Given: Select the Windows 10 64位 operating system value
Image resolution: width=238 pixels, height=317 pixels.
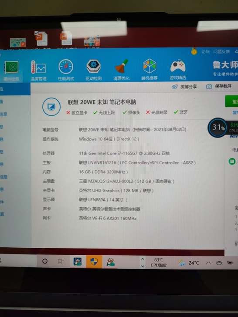Looking at the screenshot, I should click(109, 139).
